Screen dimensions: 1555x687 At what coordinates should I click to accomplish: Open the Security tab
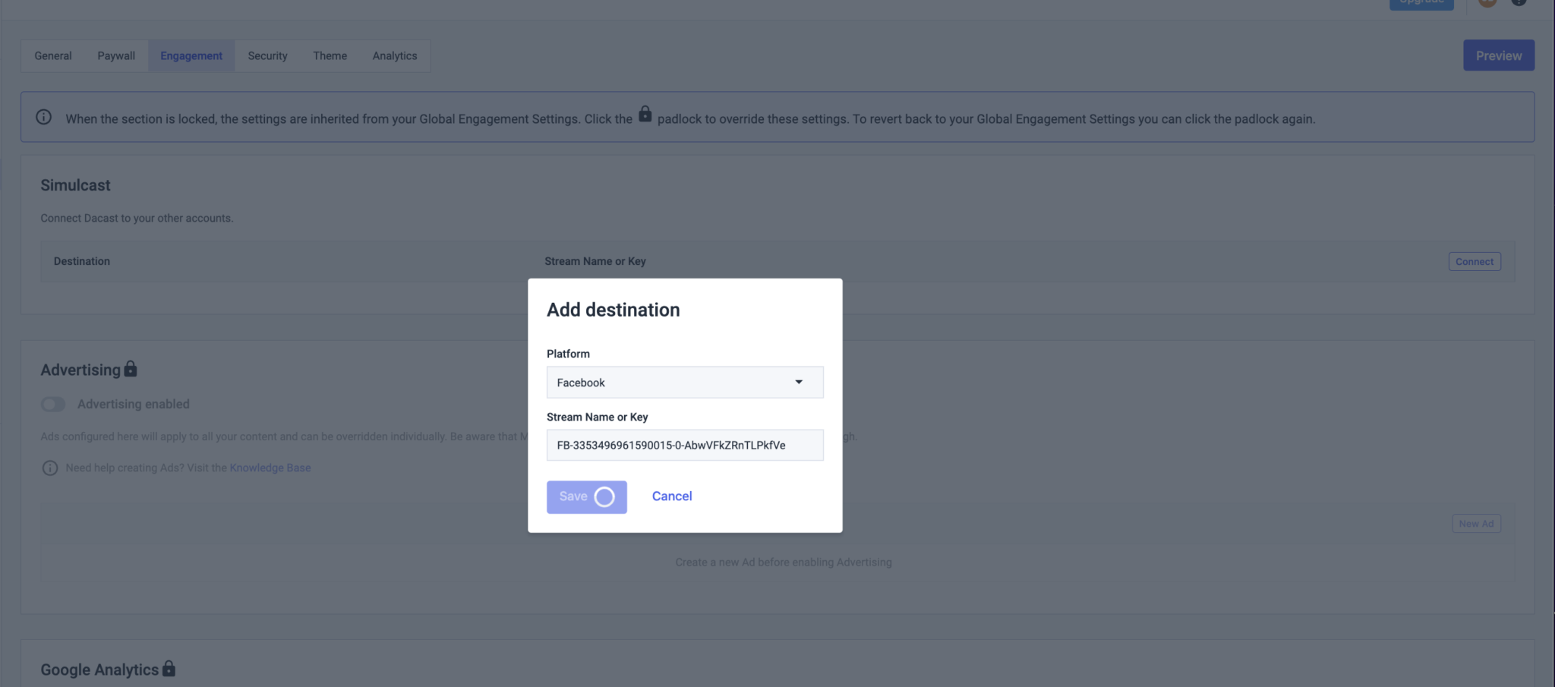(267, 55)
